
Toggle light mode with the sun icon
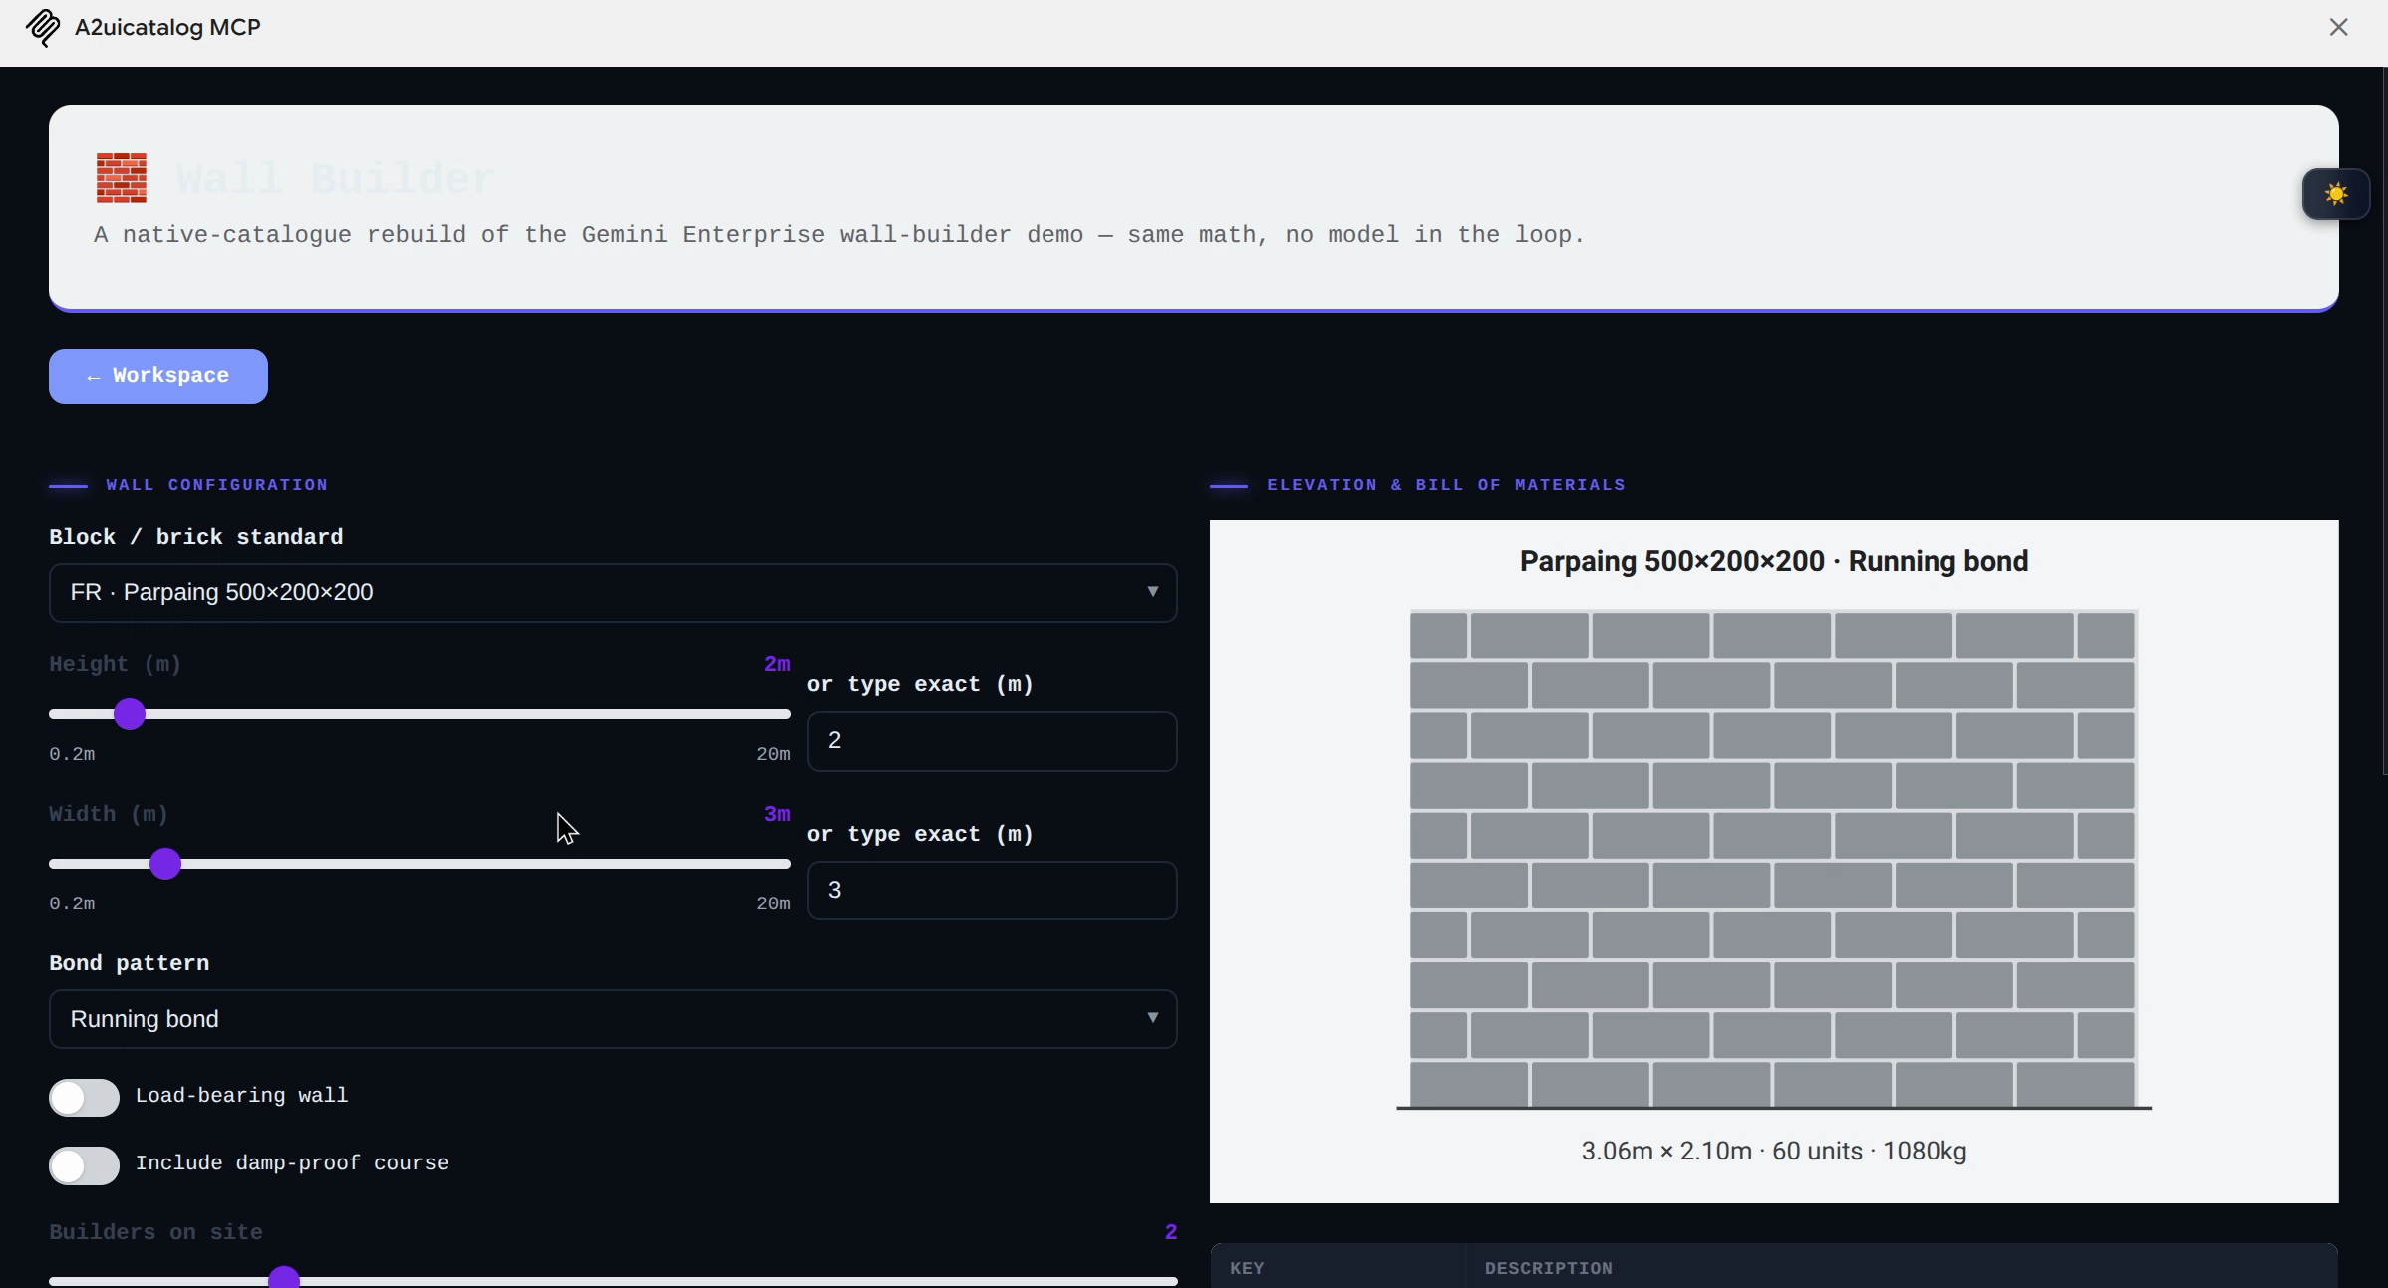(x=2335, y=194)
